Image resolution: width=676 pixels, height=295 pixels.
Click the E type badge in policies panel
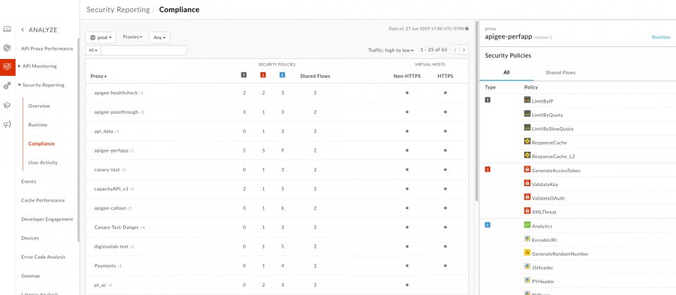[487, 225]
